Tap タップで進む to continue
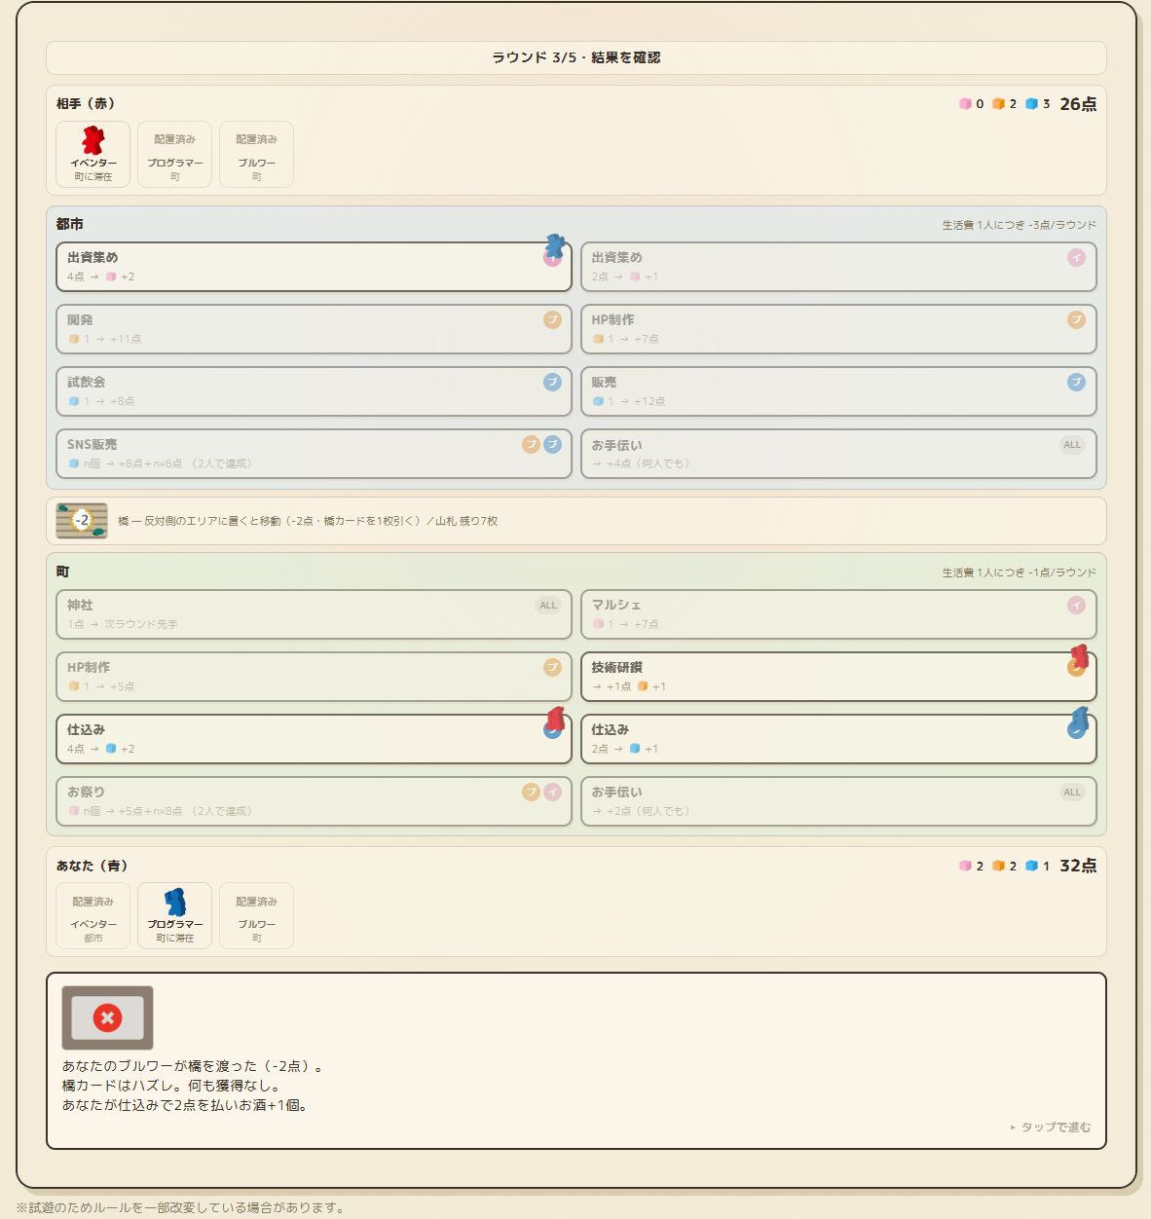 [1050, 1127]
